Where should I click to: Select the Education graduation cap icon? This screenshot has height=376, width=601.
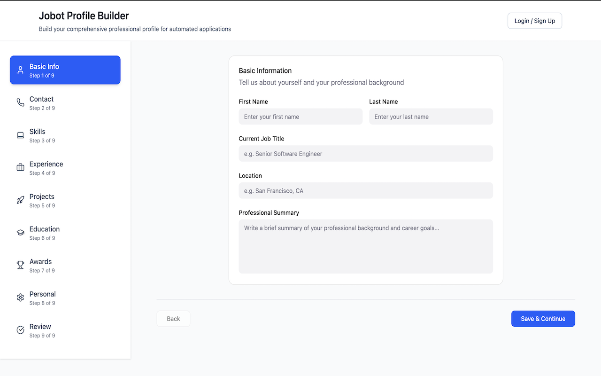(x=20, y=232)
